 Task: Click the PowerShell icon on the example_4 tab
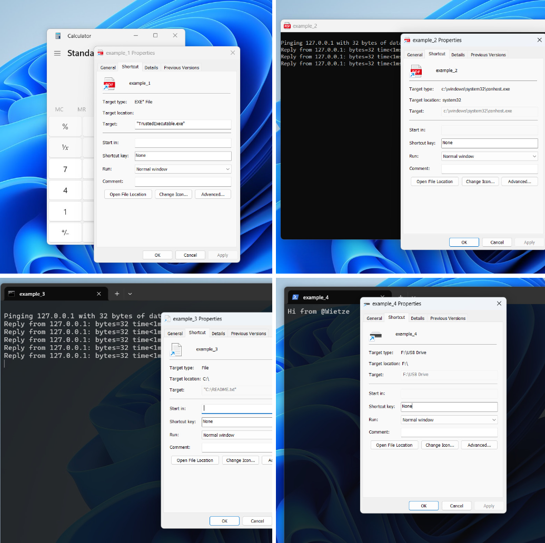tap(294, 297)
